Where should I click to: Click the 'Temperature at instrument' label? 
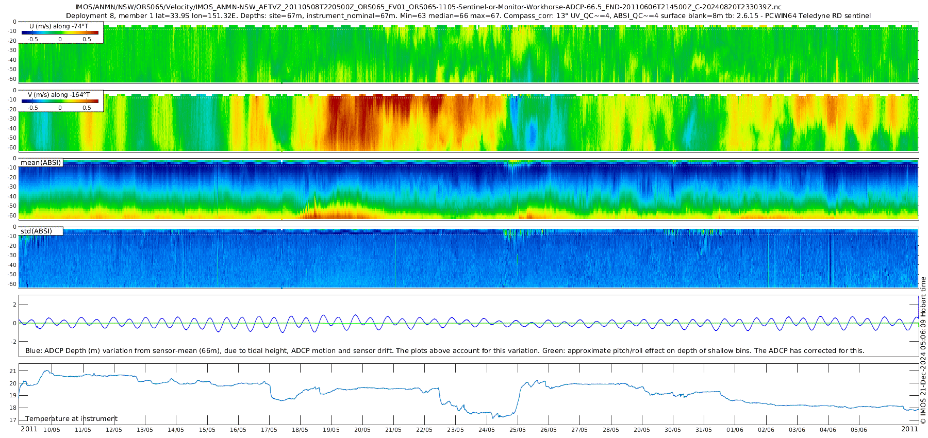click(x=71, y=419)
